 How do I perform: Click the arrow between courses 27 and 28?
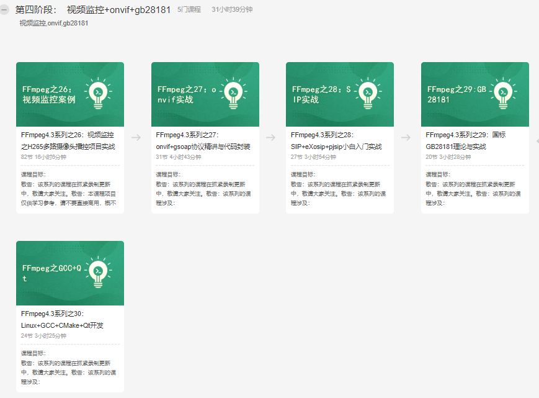(x=270, y=138)
